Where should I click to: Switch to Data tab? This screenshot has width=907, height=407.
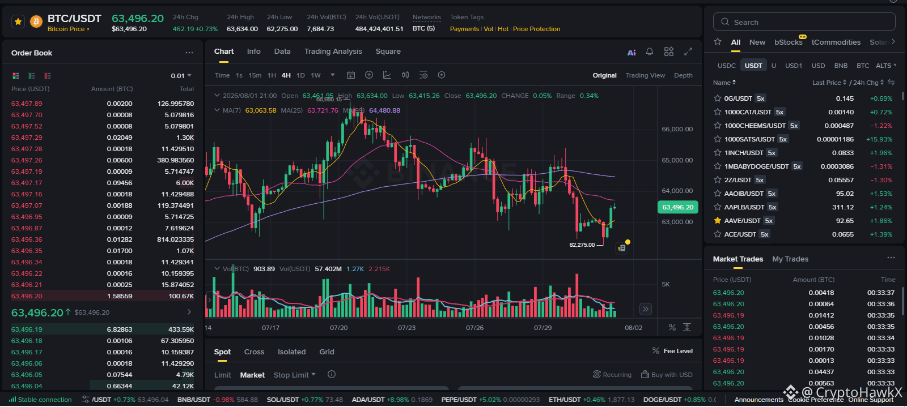pos(282,52)
